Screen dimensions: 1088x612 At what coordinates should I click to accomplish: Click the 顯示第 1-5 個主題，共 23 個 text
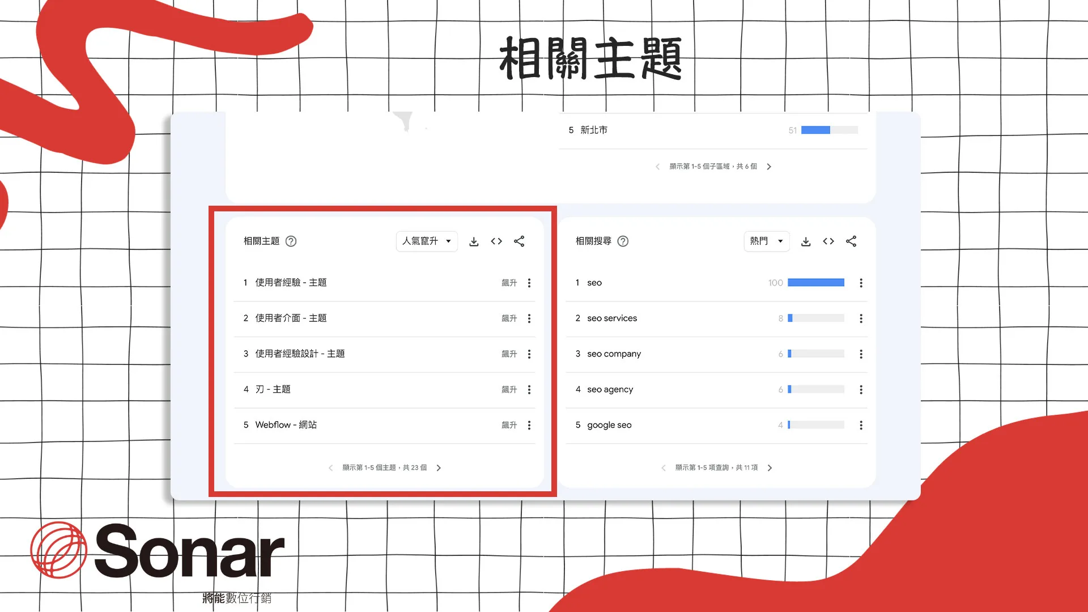[x=384, y=468]
